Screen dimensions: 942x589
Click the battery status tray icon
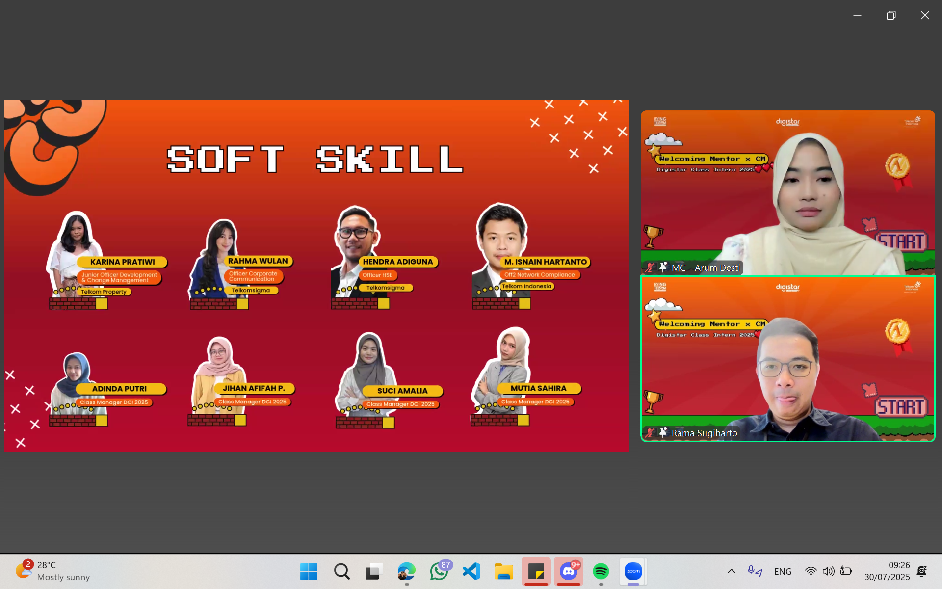pyautogui.click(x=846, y=571)
